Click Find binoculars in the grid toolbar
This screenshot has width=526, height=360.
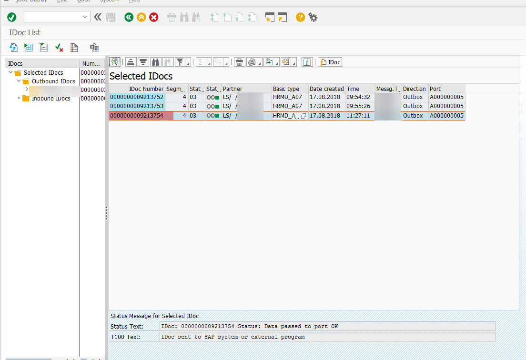point(155,62)
